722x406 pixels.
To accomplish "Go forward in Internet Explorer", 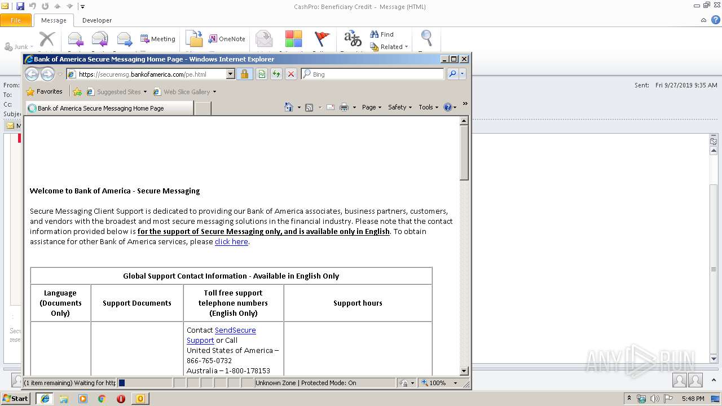I will (x=47, y=74).
